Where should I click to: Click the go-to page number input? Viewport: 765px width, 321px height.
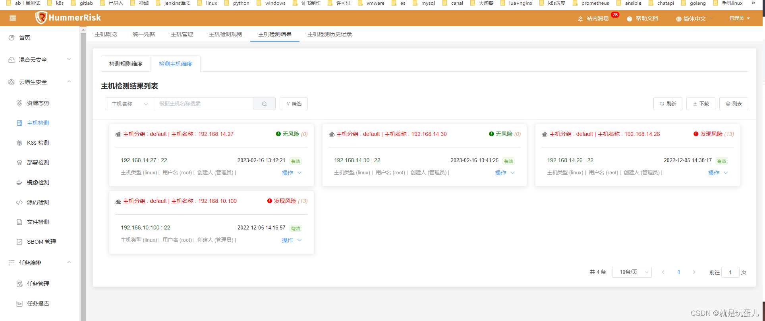tap(730, 272)
